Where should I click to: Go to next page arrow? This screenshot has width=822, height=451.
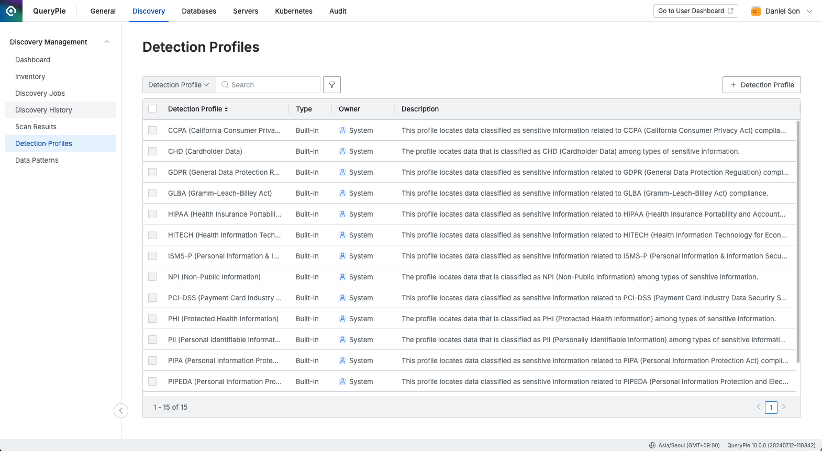[784, 407]
